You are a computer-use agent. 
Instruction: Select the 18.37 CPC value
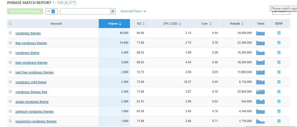(187, 82)
